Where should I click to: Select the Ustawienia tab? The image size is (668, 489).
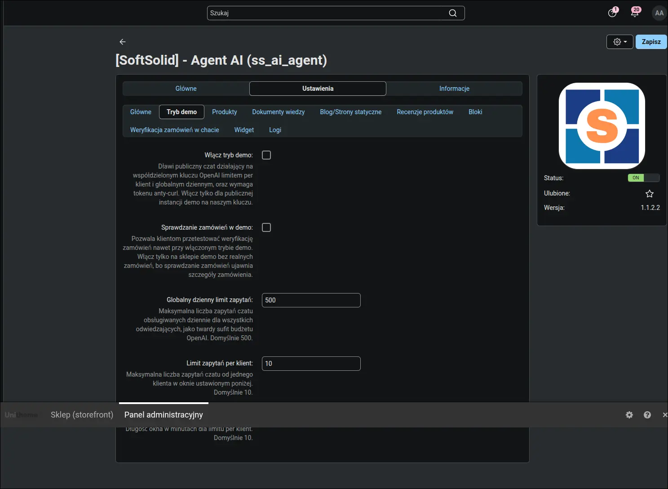318,89
